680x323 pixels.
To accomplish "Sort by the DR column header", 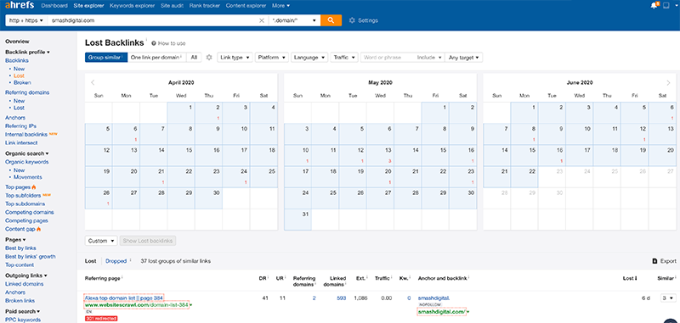I will pyautogui.click(x=263, y=278).
